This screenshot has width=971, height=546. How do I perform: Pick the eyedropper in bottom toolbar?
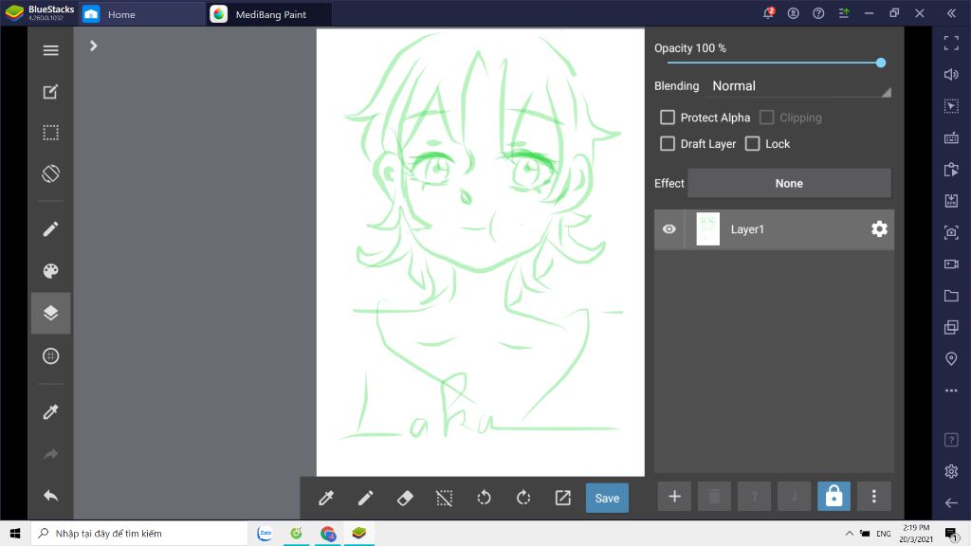tap(326, 498)
